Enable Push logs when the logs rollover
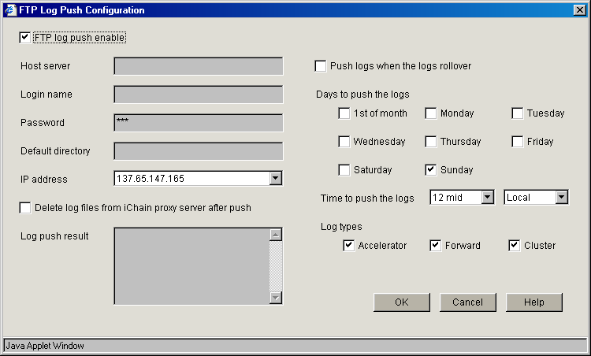This screenshot has width=591, height=356. (321, 66)
